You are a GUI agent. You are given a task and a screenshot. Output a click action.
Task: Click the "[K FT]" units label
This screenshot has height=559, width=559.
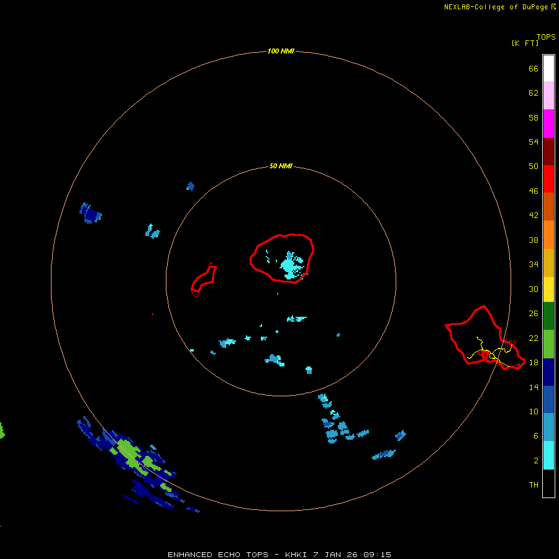525,43
